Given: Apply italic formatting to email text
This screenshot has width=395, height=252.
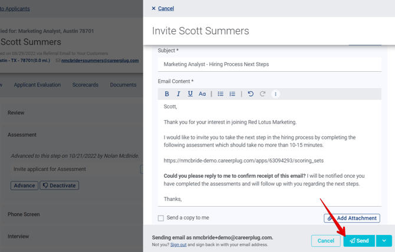Looking at the screenshot, I should click(179, 94).
